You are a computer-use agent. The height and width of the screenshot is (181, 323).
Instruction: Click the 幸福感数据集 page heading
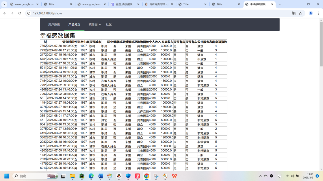pos(57,35)
